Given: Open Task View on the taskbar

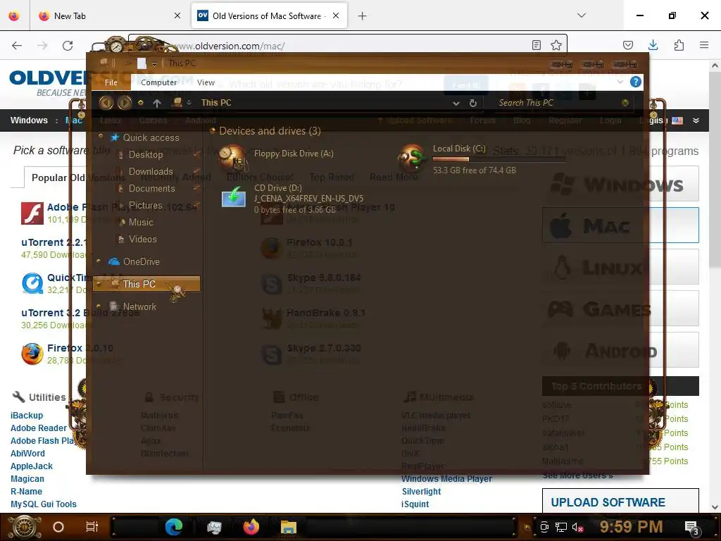Looking at the screenshot, I should 92,527.
